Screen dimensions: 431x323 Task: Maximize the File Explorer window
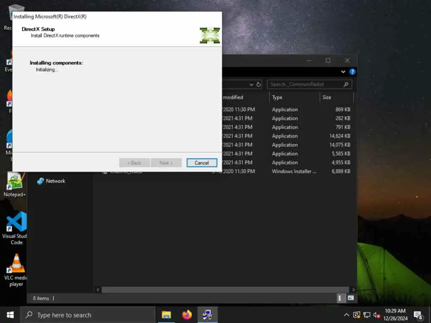coord(328,61)
